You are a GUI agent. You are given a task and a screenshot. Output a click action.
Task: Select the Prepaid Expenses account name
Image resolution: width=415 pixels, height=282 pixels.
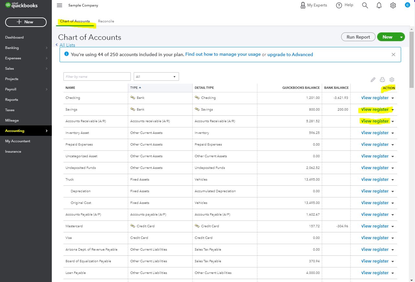(x=79, y=144)
